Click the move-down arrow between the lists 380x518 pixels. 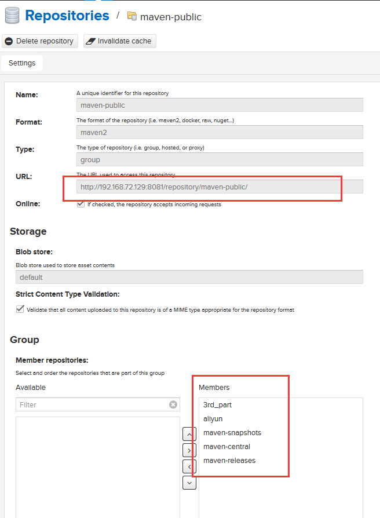click(189, 483)
